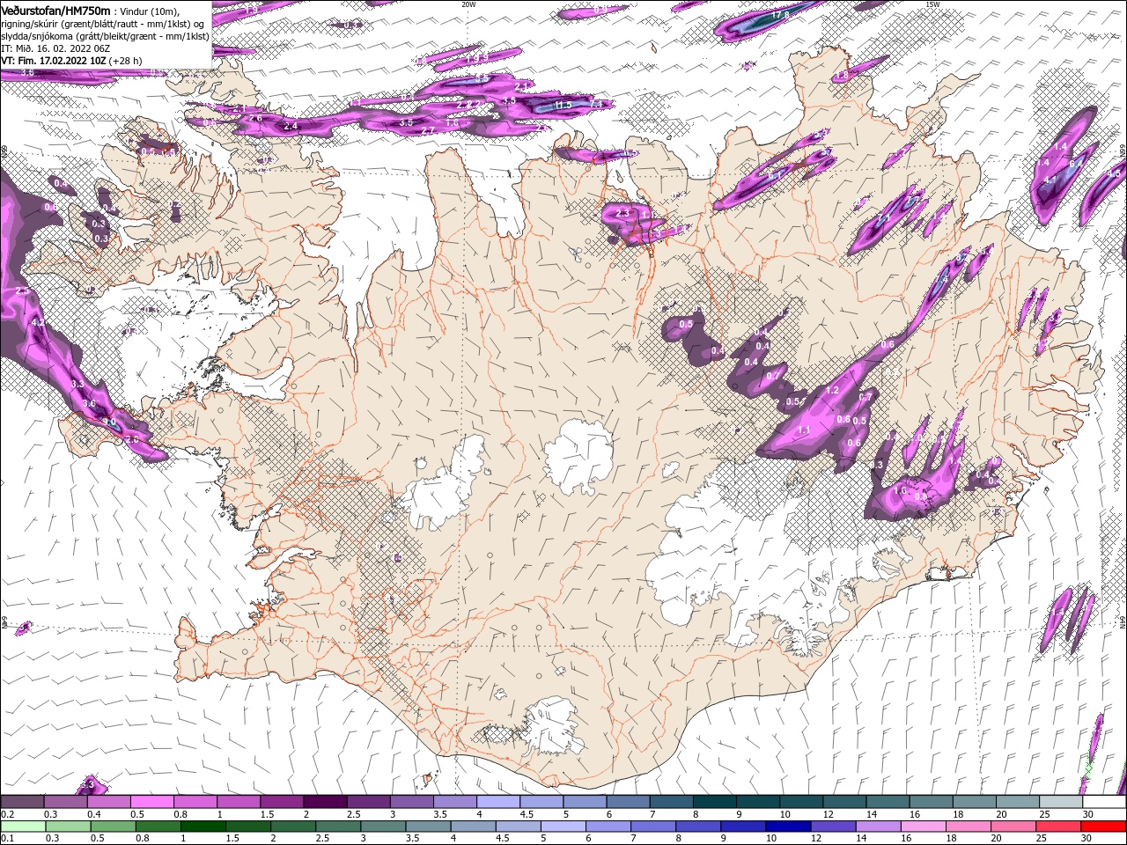
Task: Click the 15W longitude label
Action: (932, 4)
